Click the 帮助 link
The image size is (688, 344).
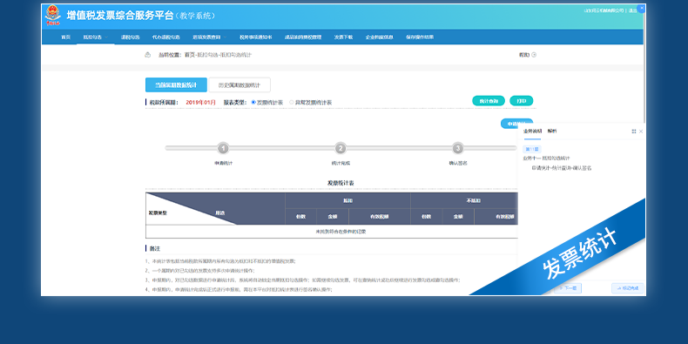tap(524, 55)
